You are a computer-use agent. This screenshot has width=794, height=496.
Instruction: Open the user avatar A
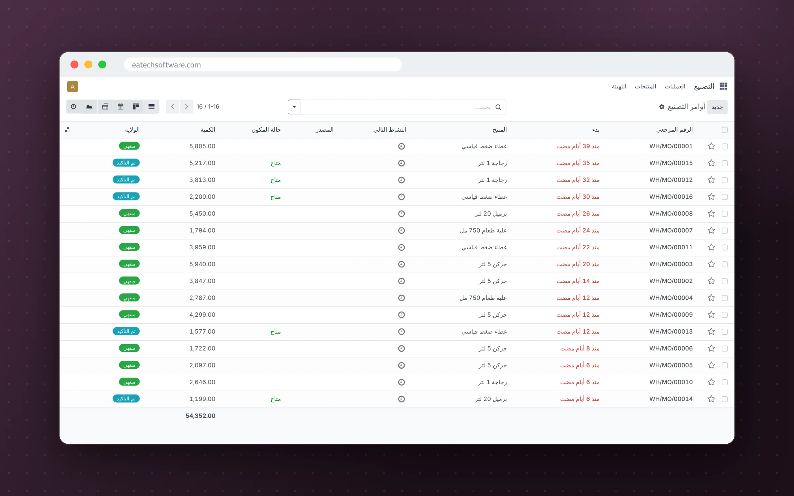tap(72, 87)
